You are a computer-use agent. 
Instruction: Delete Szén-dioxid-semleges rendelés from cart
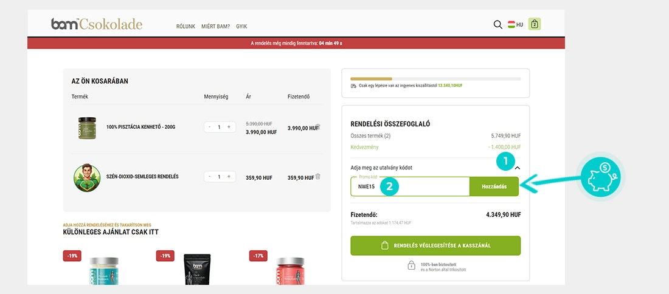[x=318, y=176]
